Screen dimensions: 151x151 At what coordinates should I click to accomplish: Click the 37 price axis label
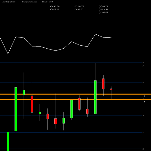tap(143, 132)
